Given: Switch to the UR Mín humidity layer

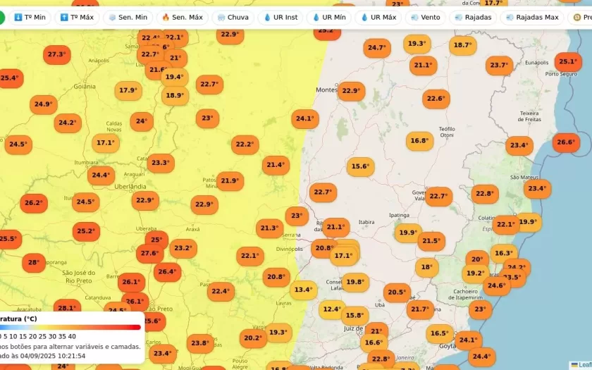Looking at the screenshot, I should click(x=328, y=17).
